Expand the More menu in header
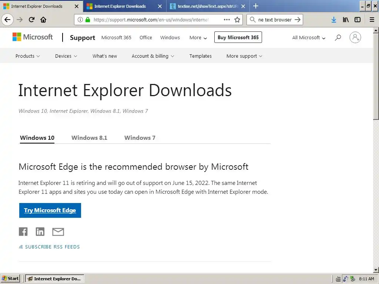This screenshot has height=284, width=379. click(x=198, y=37)
